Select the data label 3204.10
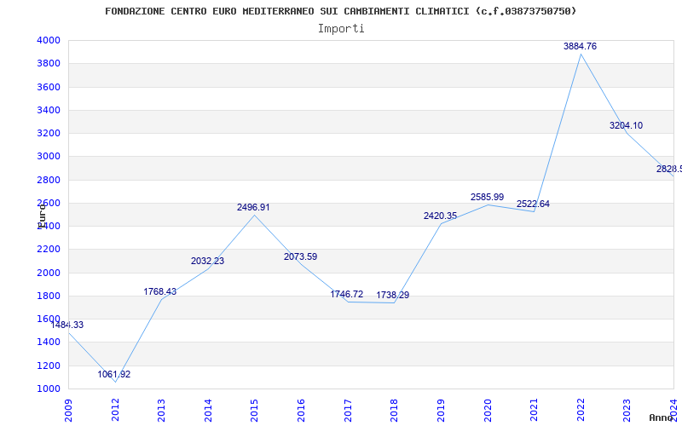The image size is (682, 426). point(626,125)
